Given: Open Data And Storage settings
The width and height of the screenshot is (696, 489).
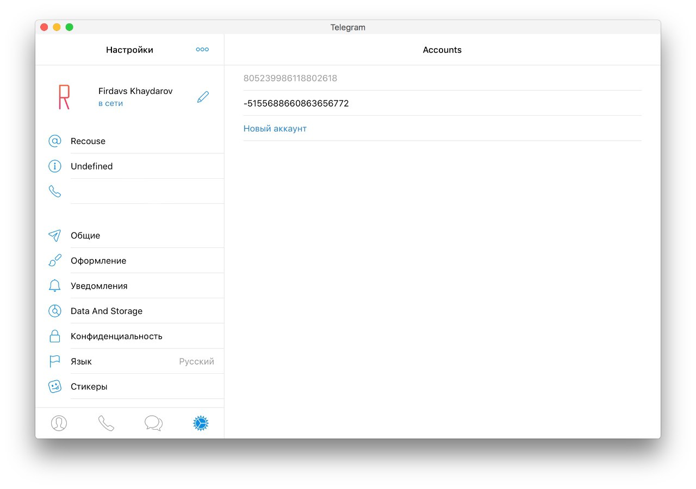Looking at the screenshot, I should pos(130,311).
